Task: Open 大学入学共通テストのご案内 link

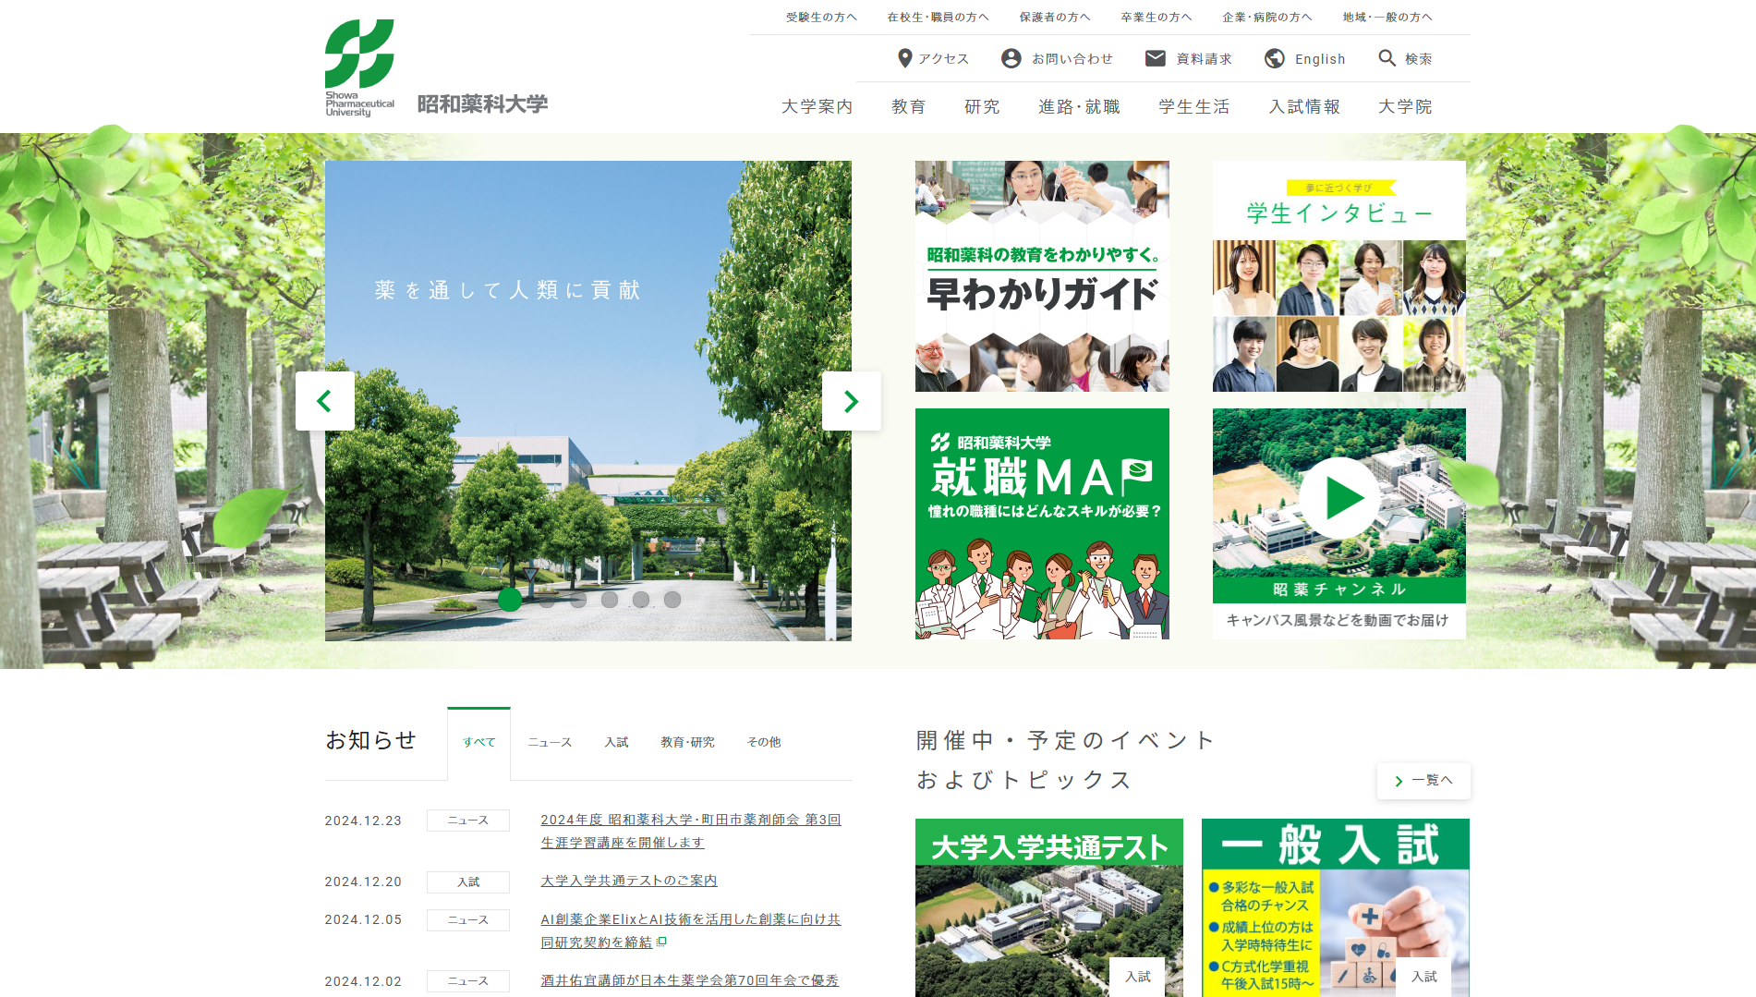Action: (x=629, y=881)
